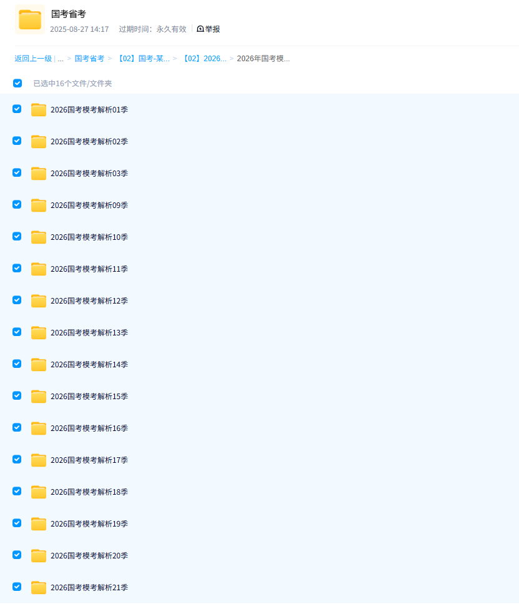
Task: Uncheck the 2026国考模考解析16季 checkbox
Action: tap(17, 428)
